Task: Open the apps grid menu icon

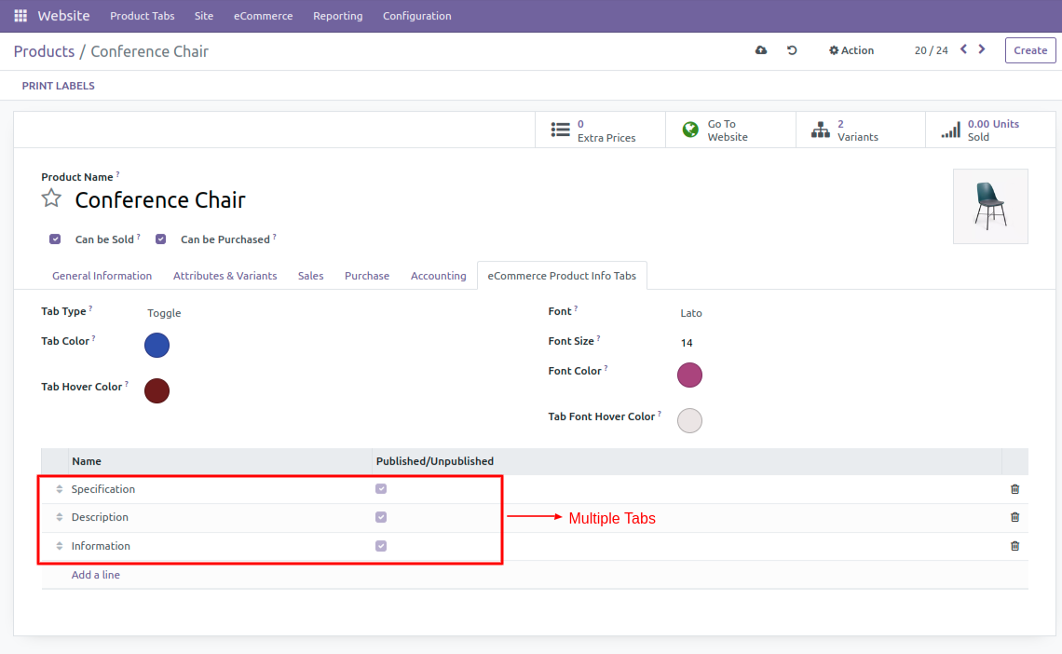Action: (x=20, y=16)
